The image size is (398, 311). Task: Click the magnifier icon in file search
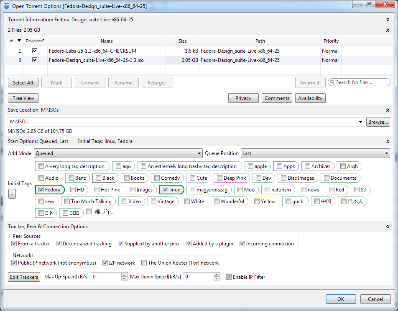click(x=332, y=82)
